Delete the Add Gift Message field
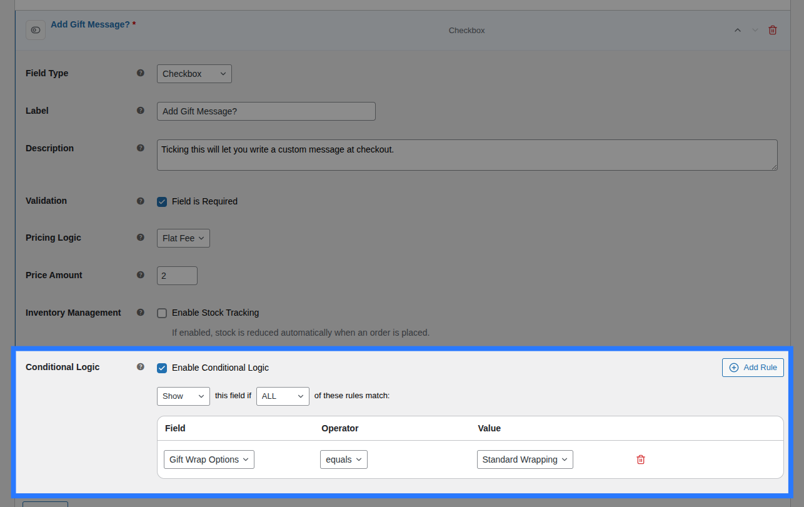 (773, 30)
